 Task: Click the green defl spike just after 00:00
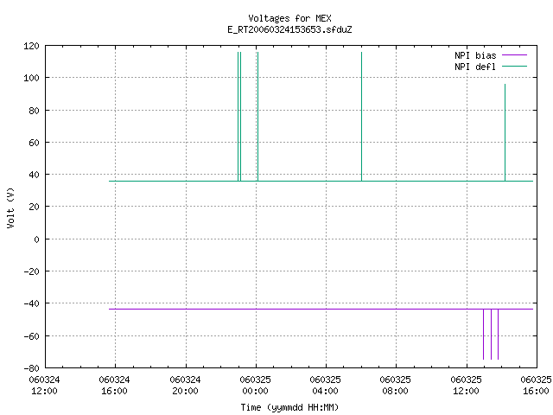click(x=257, y=117)
